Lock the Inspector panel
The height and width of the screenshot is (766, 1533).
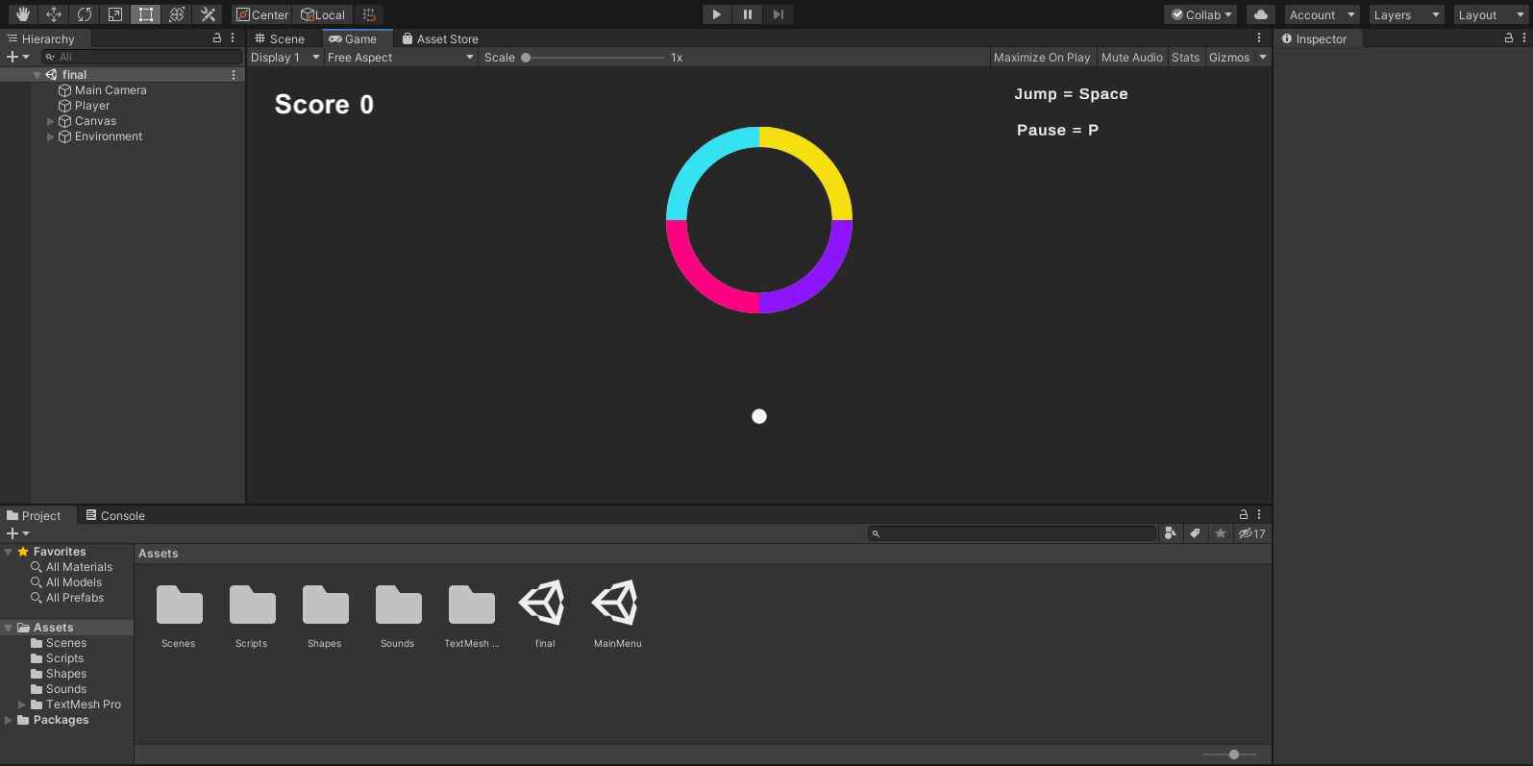pos(1509,38)
